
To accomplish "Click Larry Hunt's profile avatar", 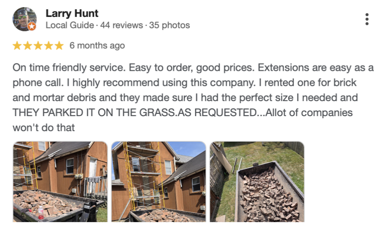I will coord(25,19).
